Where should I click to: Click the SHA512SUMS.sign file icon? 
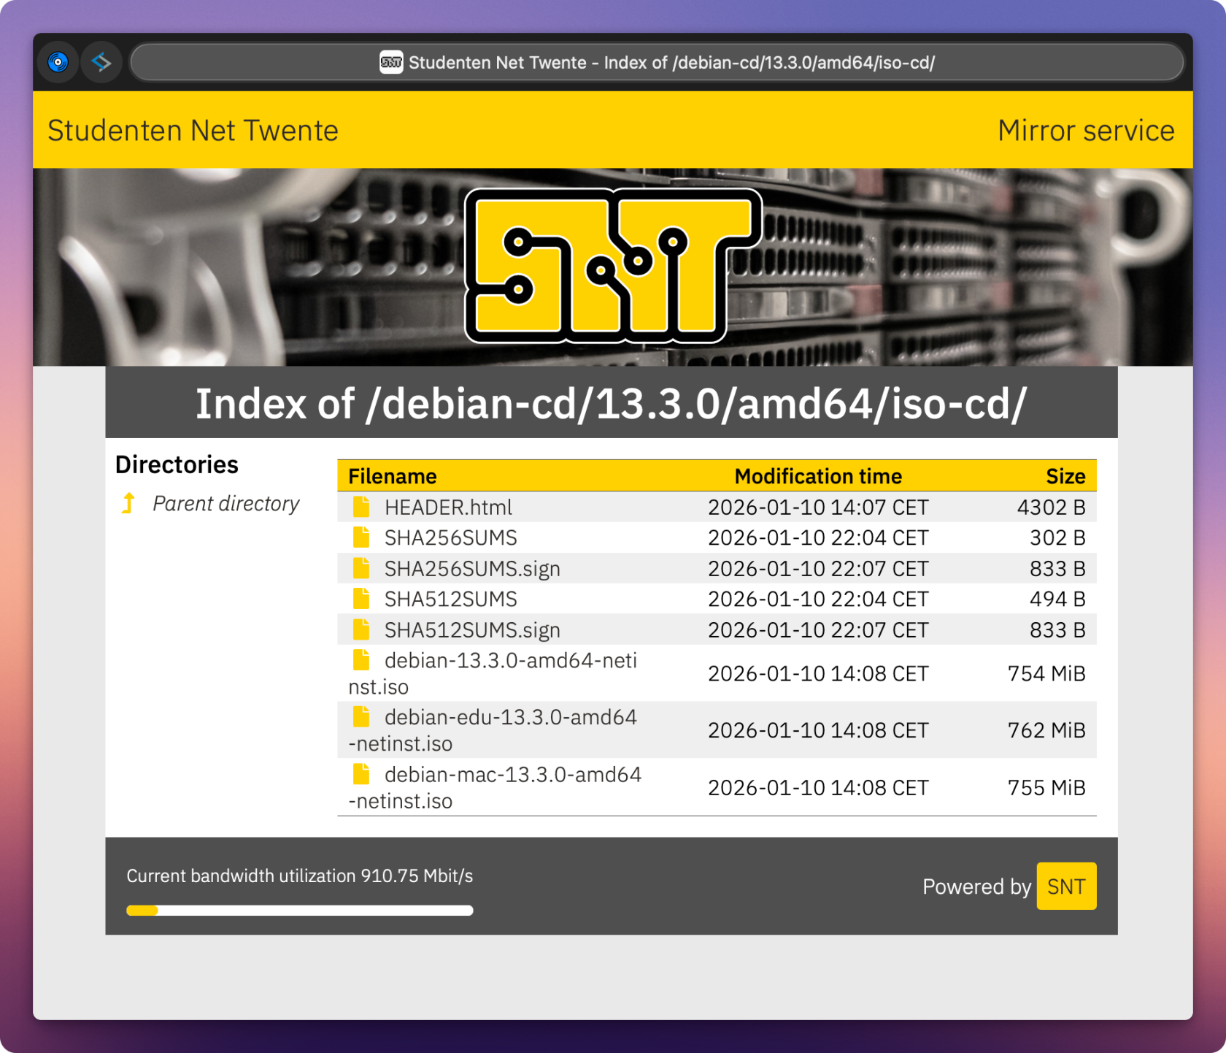coord(361,629)
